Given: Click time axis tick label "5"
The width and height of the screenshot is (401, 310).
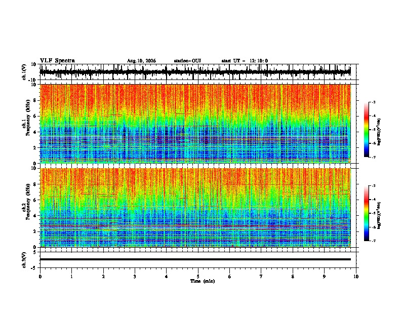Looking at the screenshot, I should tap(198, 277).
